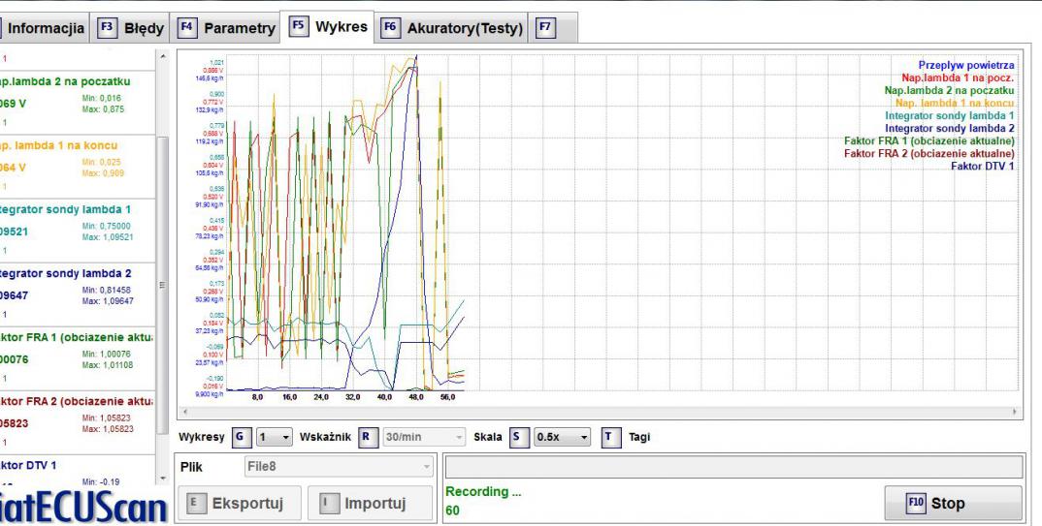The height and width of the screenshot is (526, 1042).
Task: Open Tagi via the T badge
Action: [610, 437]
